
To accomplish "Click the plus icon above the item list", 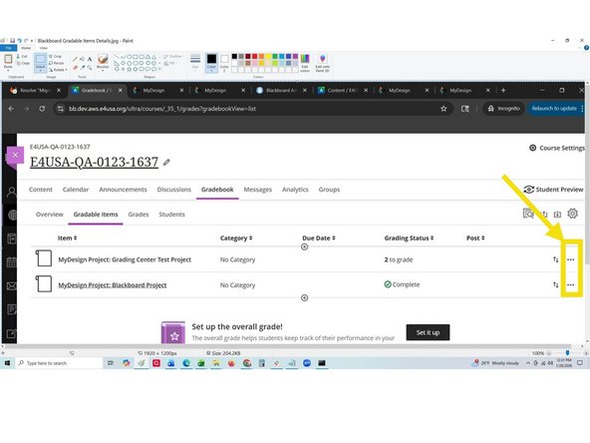I will pyautogui.click(x=304, y=246).
